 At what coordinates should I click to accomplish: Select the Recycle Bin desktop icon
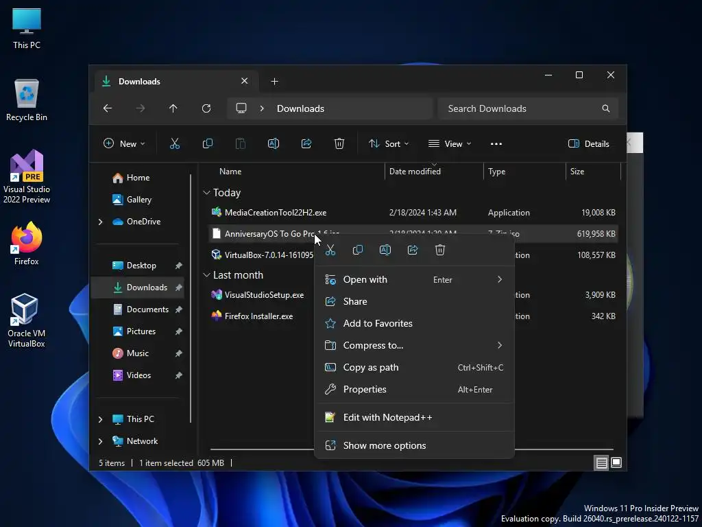click(27, 100)
